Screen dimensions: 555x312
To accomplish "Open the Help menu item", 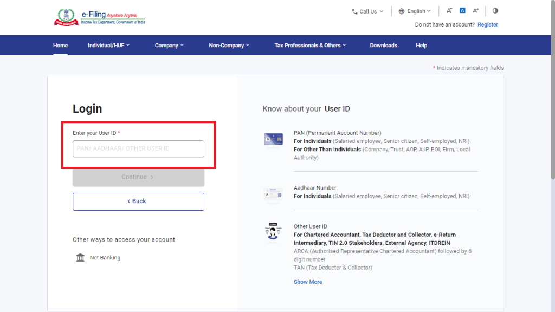I will [x=421, y=45].
